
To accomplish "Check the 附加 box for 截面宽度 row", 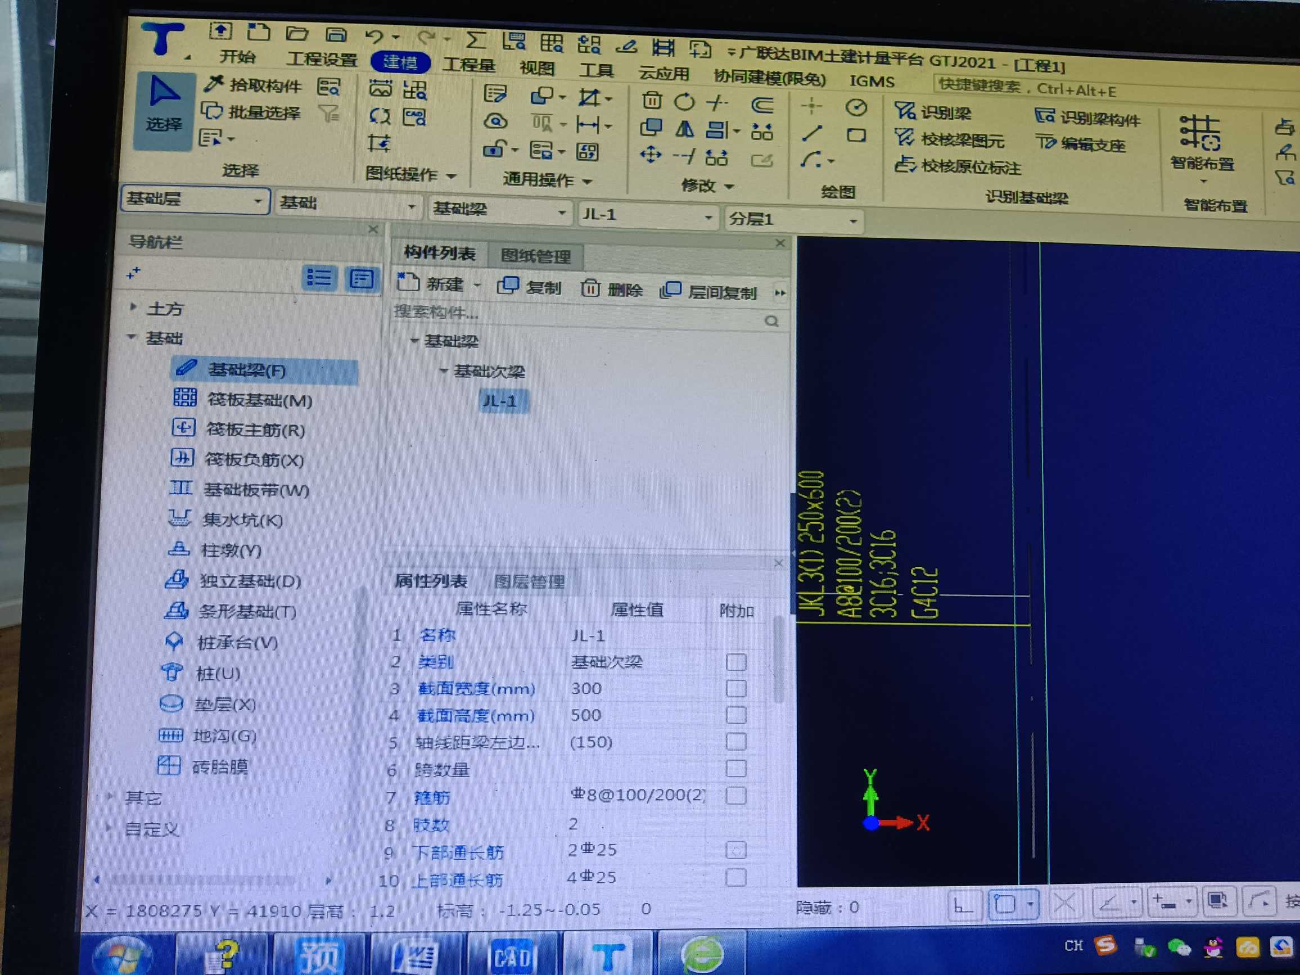I will pos(736,688).
